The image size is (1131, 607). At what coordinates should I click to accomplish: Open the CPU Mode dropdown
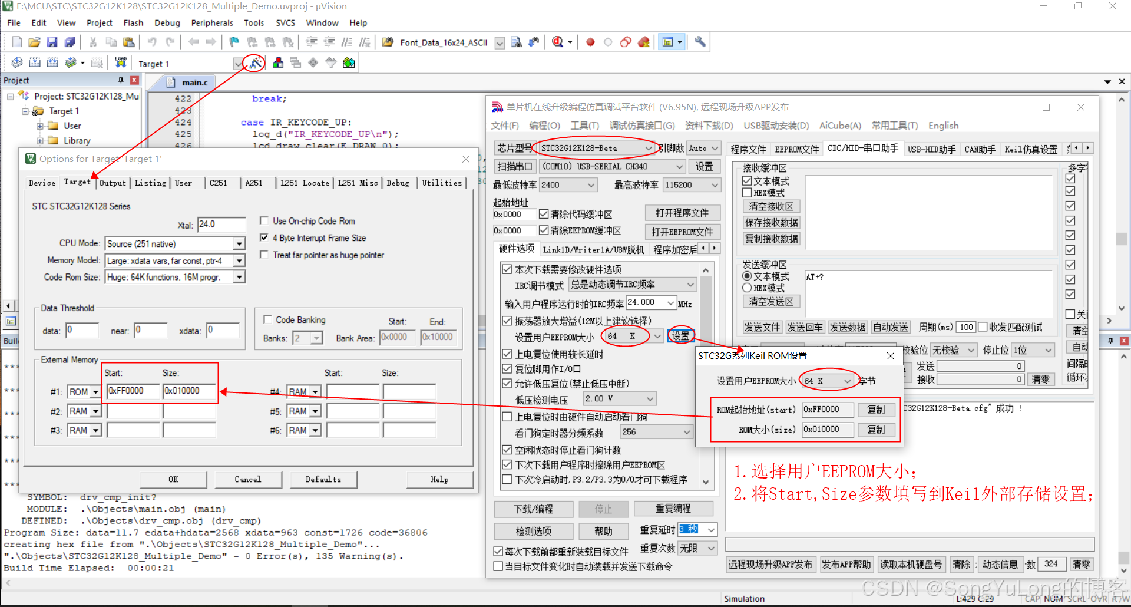[x=239, y=243]
